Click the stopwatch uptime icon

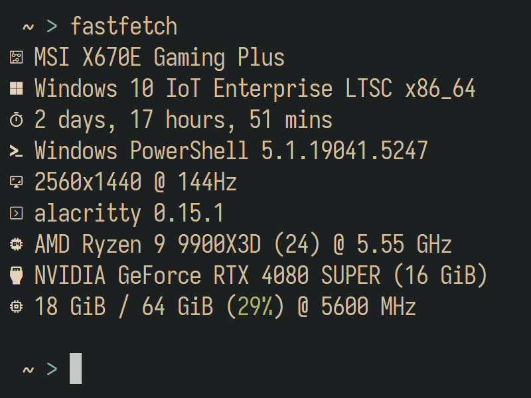[x=16, y=120]
